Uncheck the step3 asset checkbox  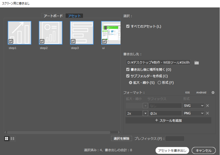click(x=73, y=41)
